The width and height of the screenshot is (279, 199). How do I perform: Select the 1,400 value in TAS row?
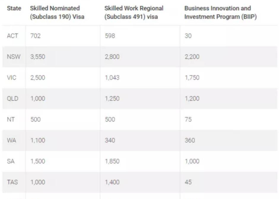point(112,182)
